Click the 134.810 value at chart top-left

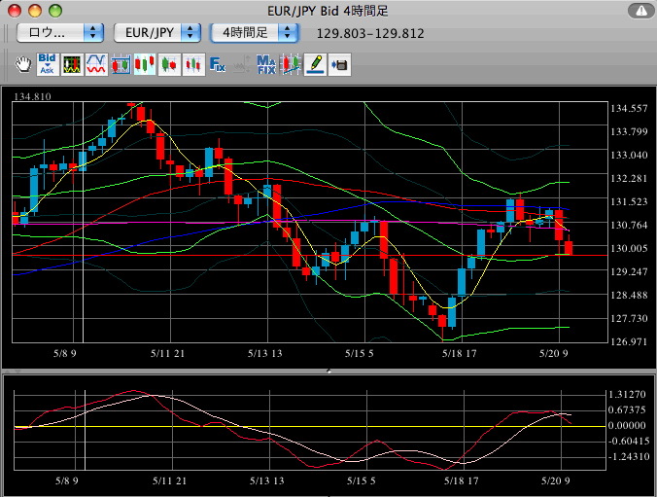pyautogui.click(x=32, y=96)
